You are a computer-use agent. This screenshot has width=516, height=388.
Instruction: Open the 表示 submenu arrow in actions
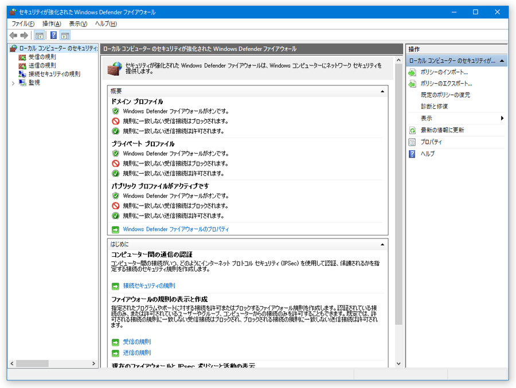coord(502,118)
